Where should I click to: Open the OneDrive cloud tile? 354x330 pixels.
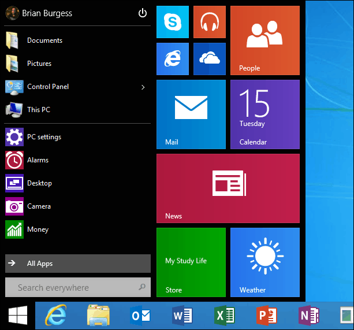pyautogui.click(x=210, y=59)
